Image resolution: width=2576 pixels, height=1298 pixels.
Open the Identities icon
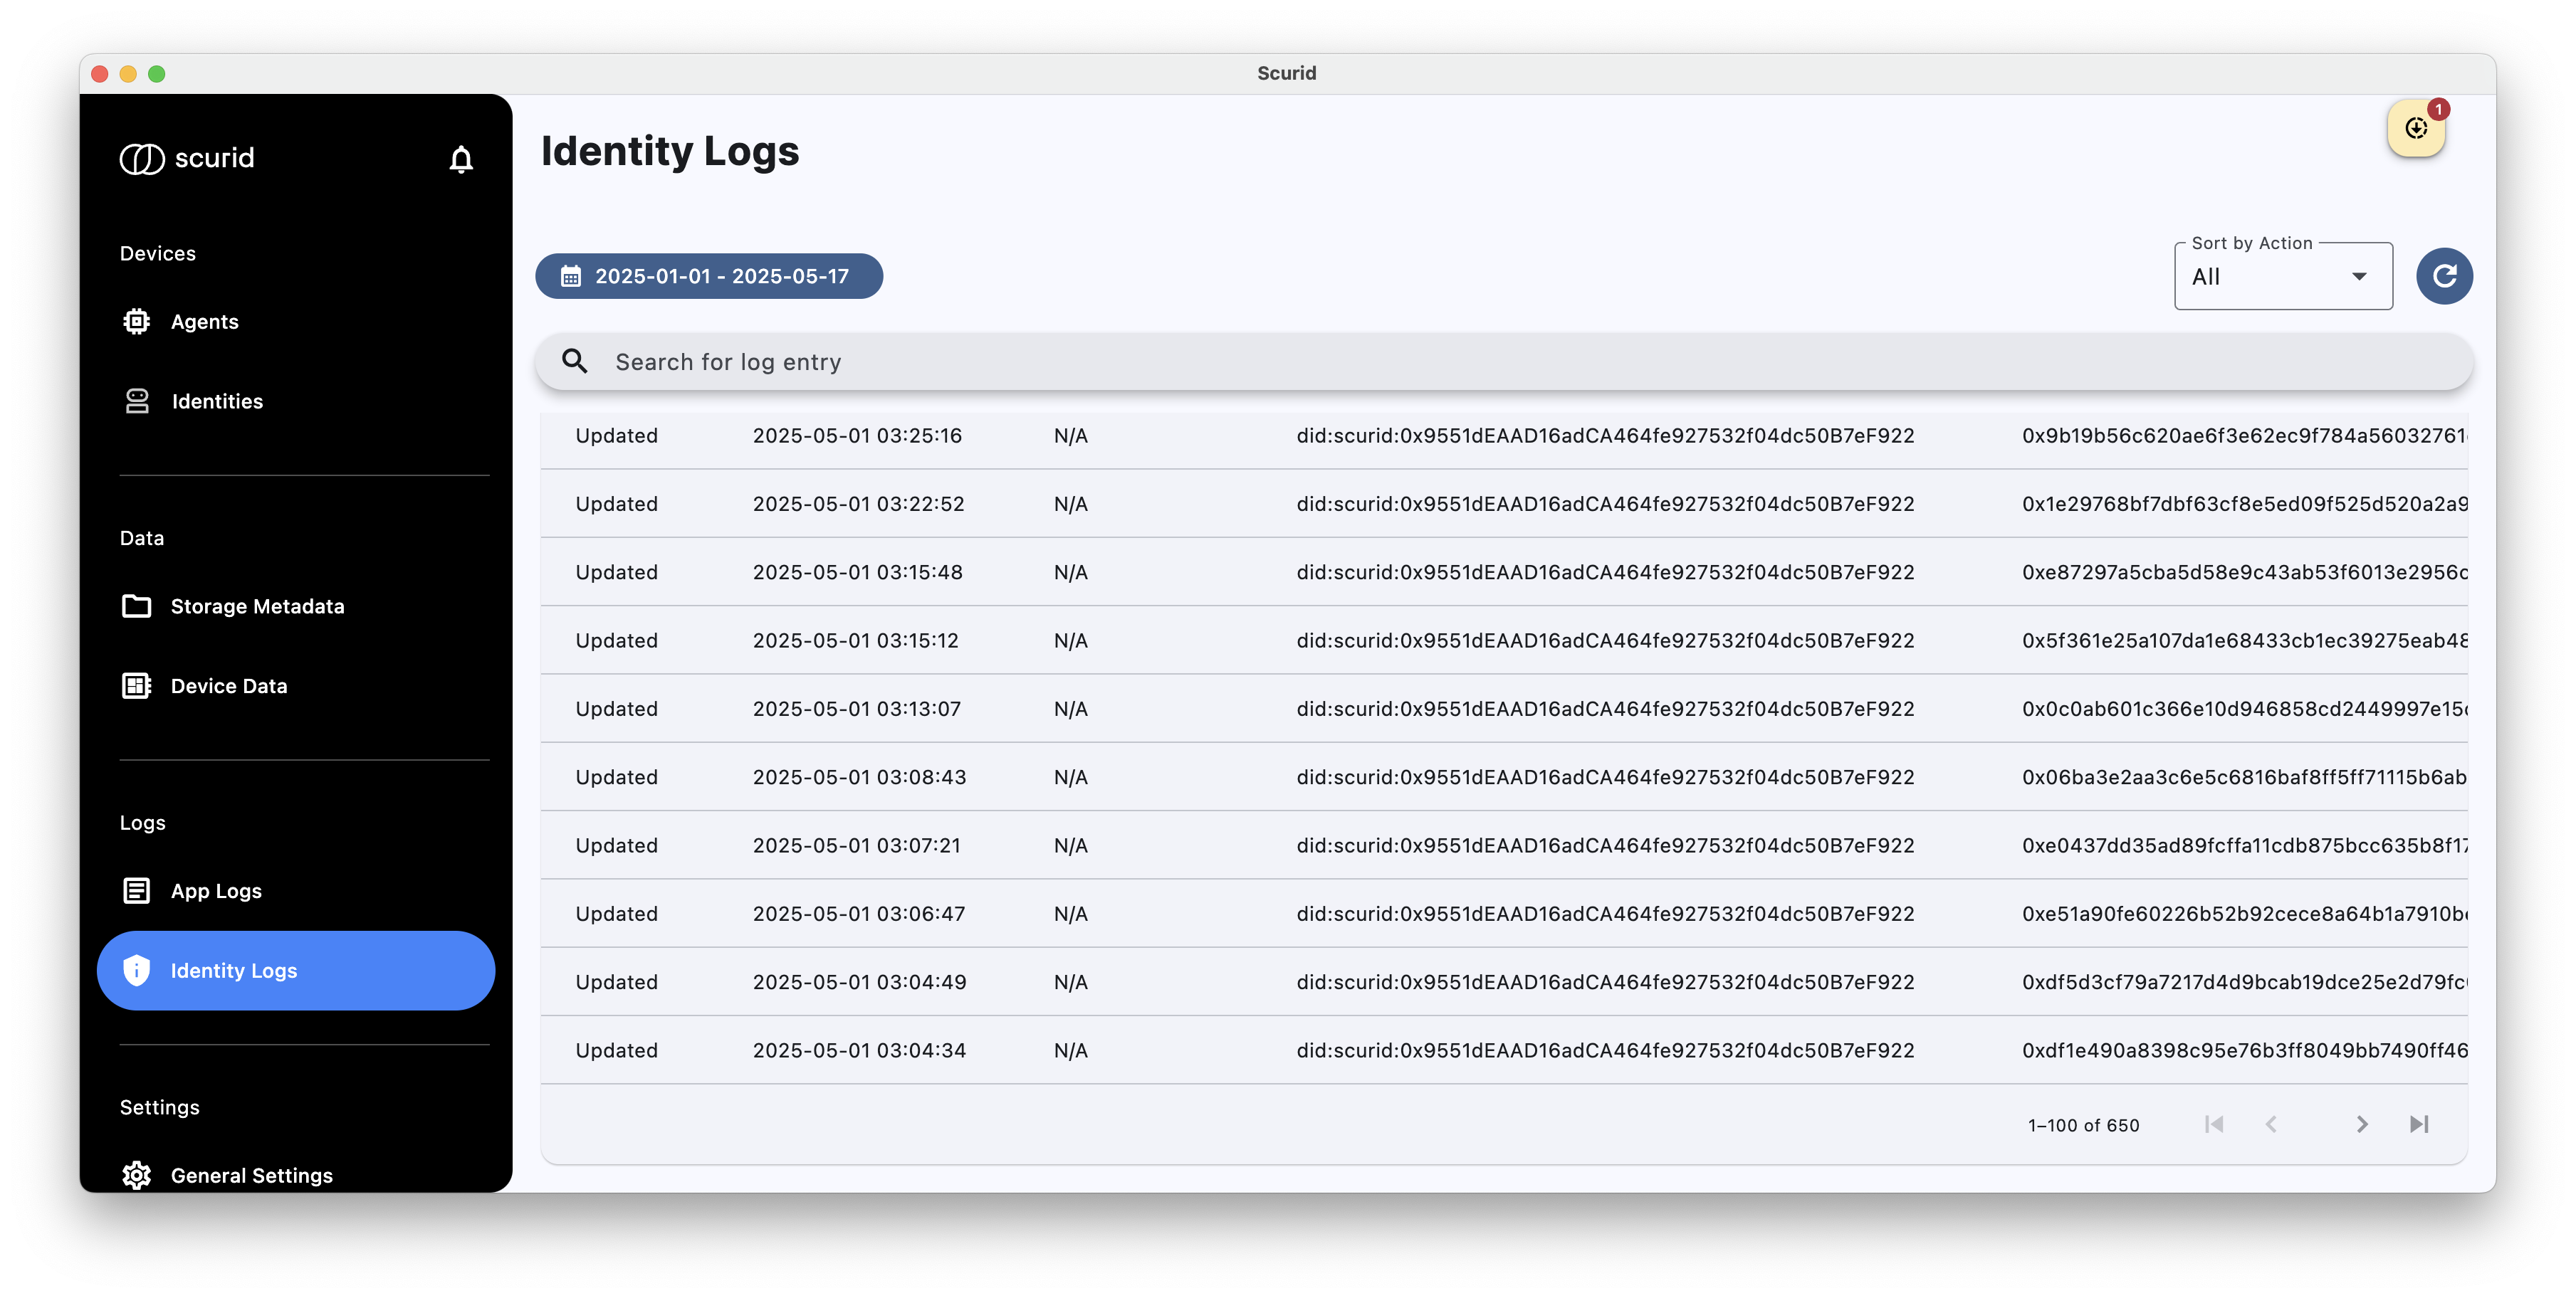point(137,401)
